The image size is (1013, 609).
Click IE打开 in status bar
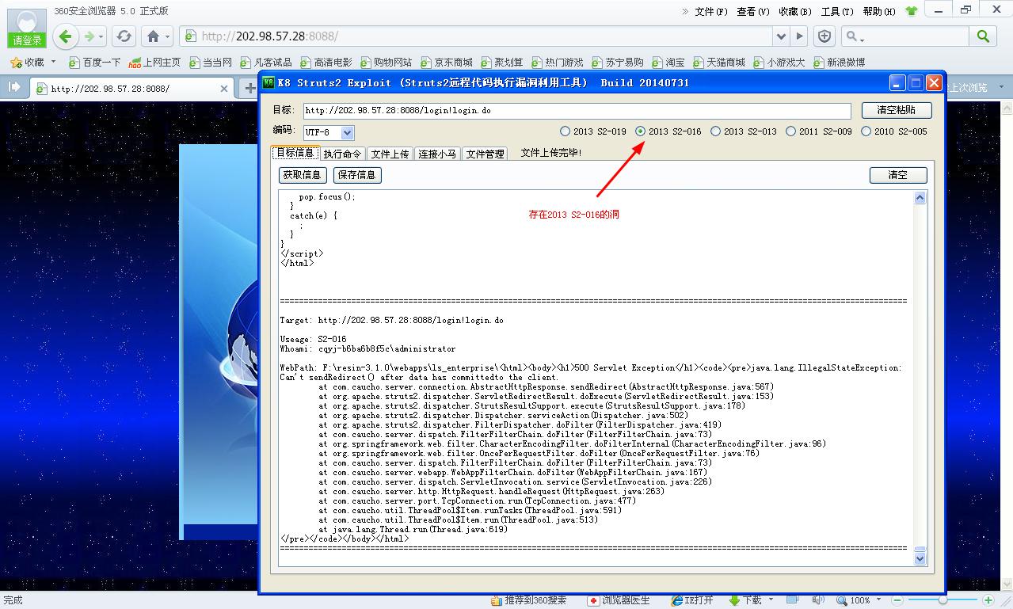click(x=693, y=600)
